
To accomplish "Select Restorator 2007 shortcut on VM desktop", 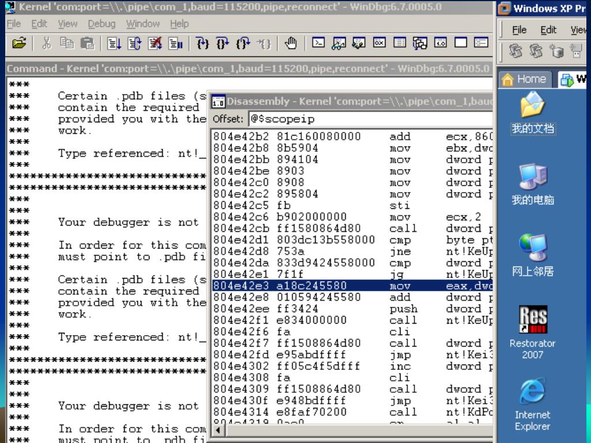I will [x=533, y=332].
